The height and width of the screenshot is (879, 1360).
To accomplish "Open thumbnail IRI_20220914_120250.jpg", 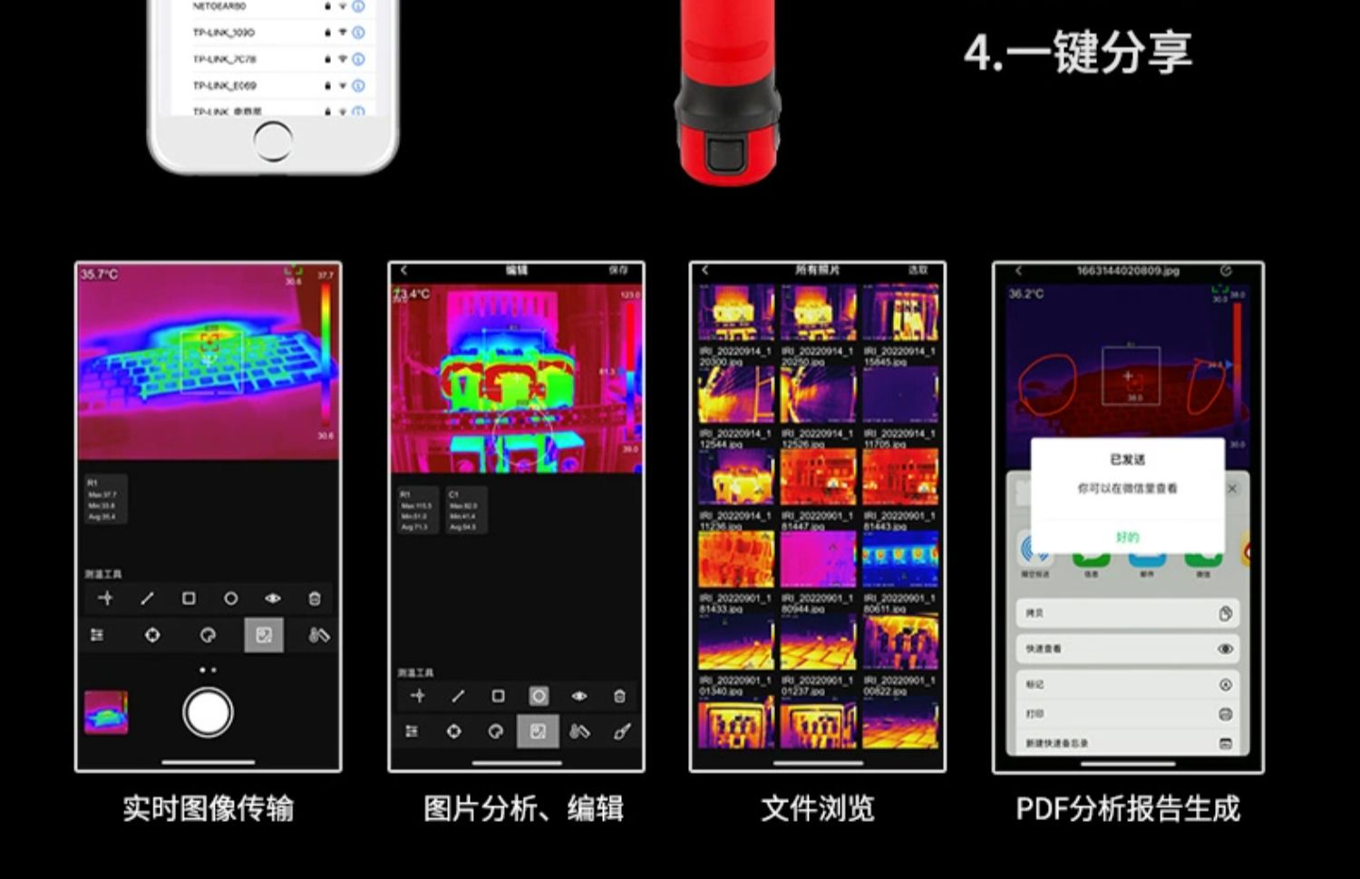I will tap(818, 313).
